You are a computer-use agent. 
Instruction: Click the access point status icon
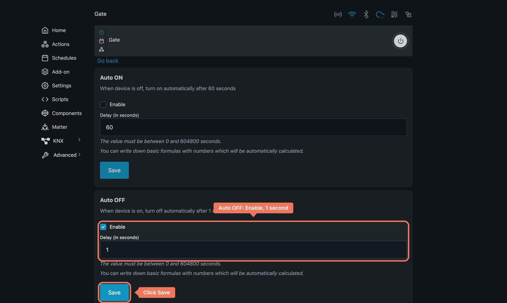(x=338, y=15)
